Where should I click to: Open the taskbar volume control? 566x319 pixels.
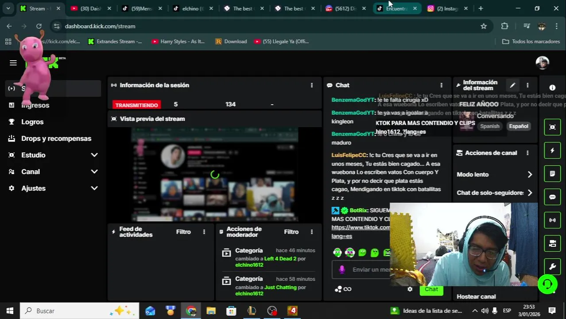click(x=485, y=311)
